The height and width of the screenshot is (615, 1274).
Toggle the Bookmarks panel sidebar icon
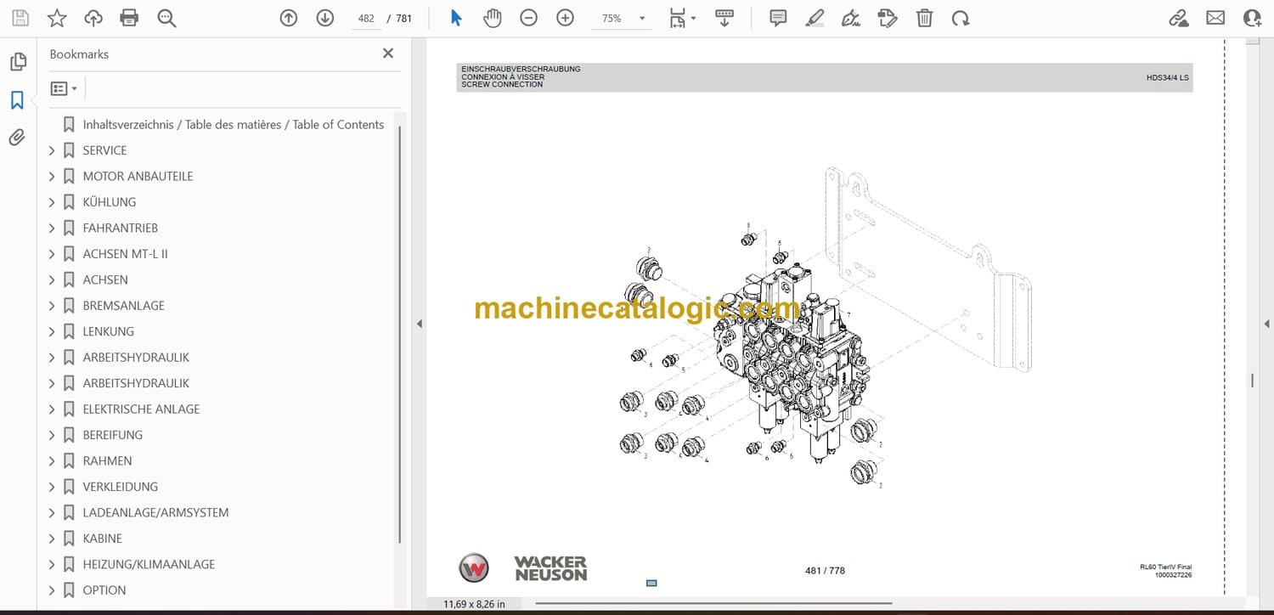tap(17, 100)
